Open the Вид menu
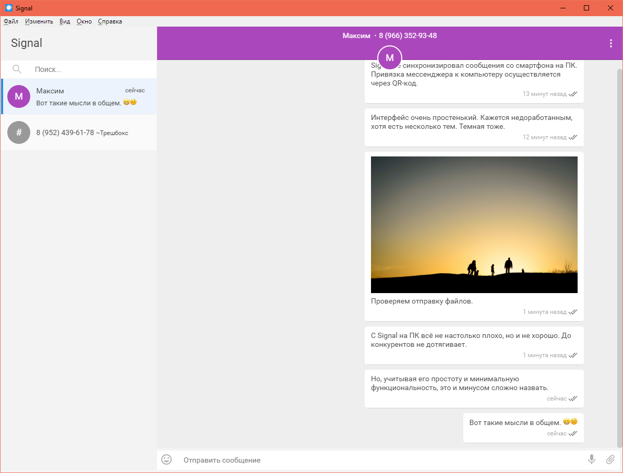This screenshot has height=473, width=623. pyautogui.click(x=65, y=21)
